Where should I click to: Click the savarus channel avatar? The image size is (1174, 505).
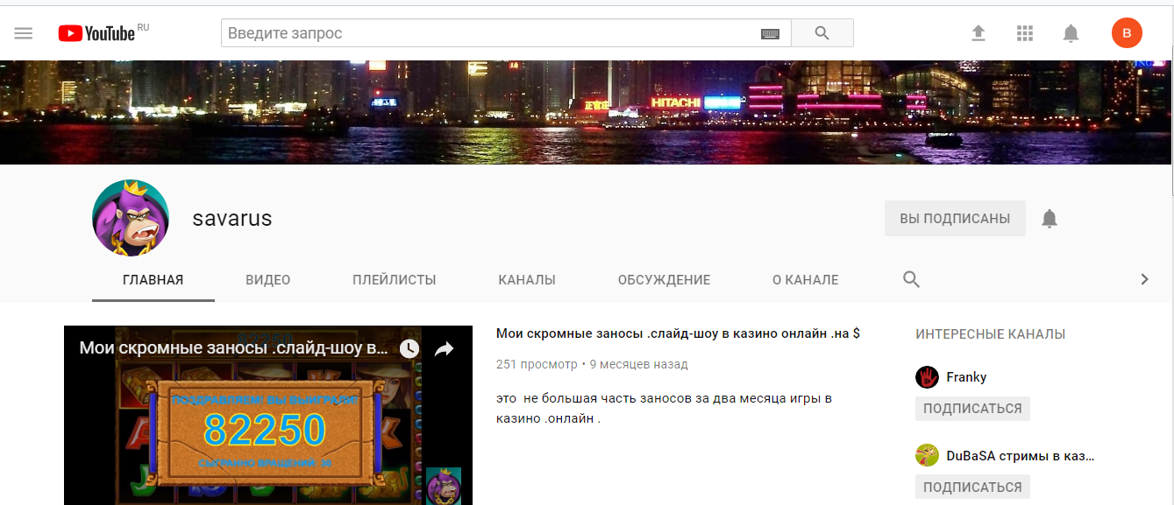(131, 218)
